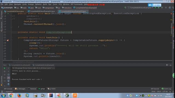
Task: Click up arrow icon in Run console toolbar
Action: point(8,68)
